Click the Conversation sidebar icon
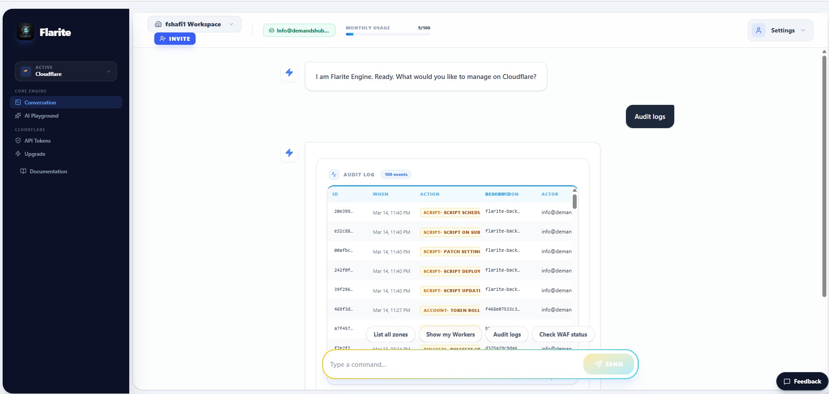829x394 pixels. point(18,103)
